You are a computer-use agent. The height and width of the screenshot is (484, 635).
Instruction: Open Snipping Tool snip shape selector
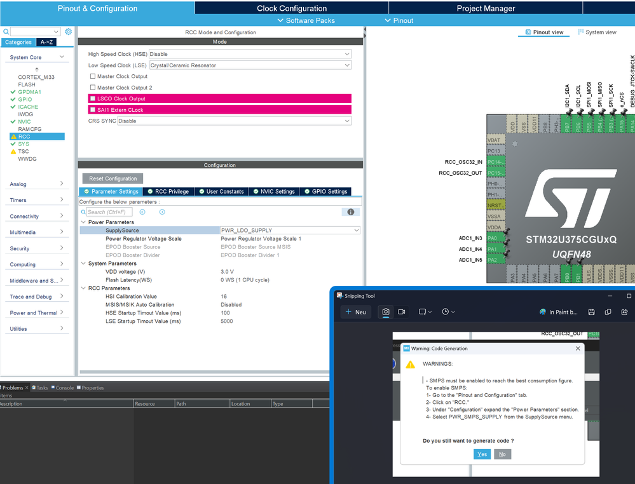click(425, 312)
